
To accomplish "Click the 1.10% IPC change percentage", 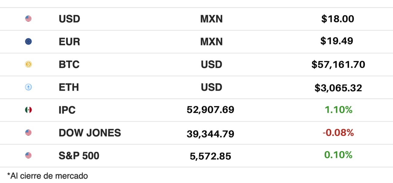I will (338, 110).
